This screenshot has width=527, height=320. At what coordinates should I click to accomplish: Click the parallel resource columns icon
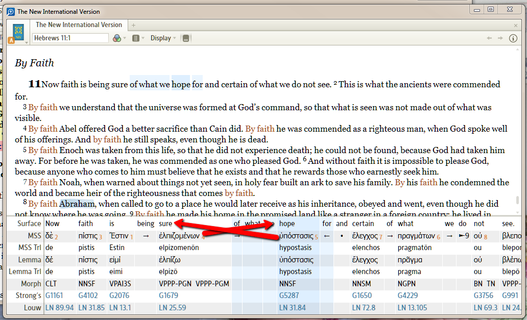(x=136, y=38)
